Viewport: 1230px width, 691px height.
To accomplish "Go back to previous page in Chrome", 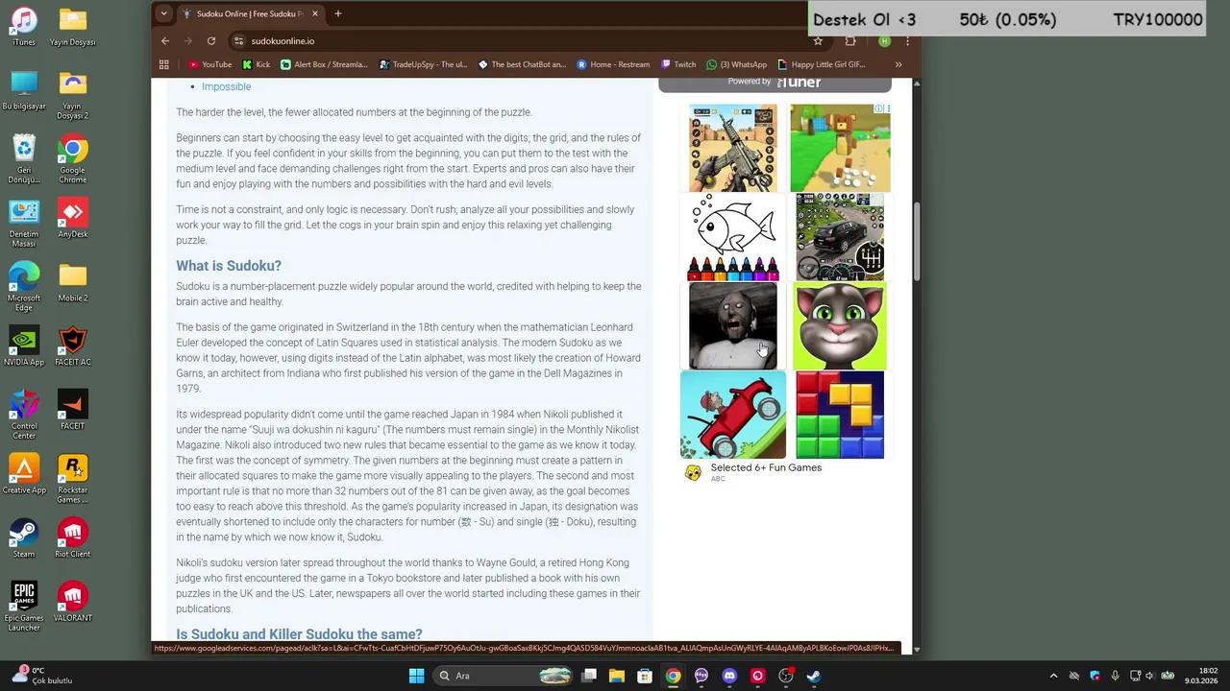I will (x=165, y=41).
